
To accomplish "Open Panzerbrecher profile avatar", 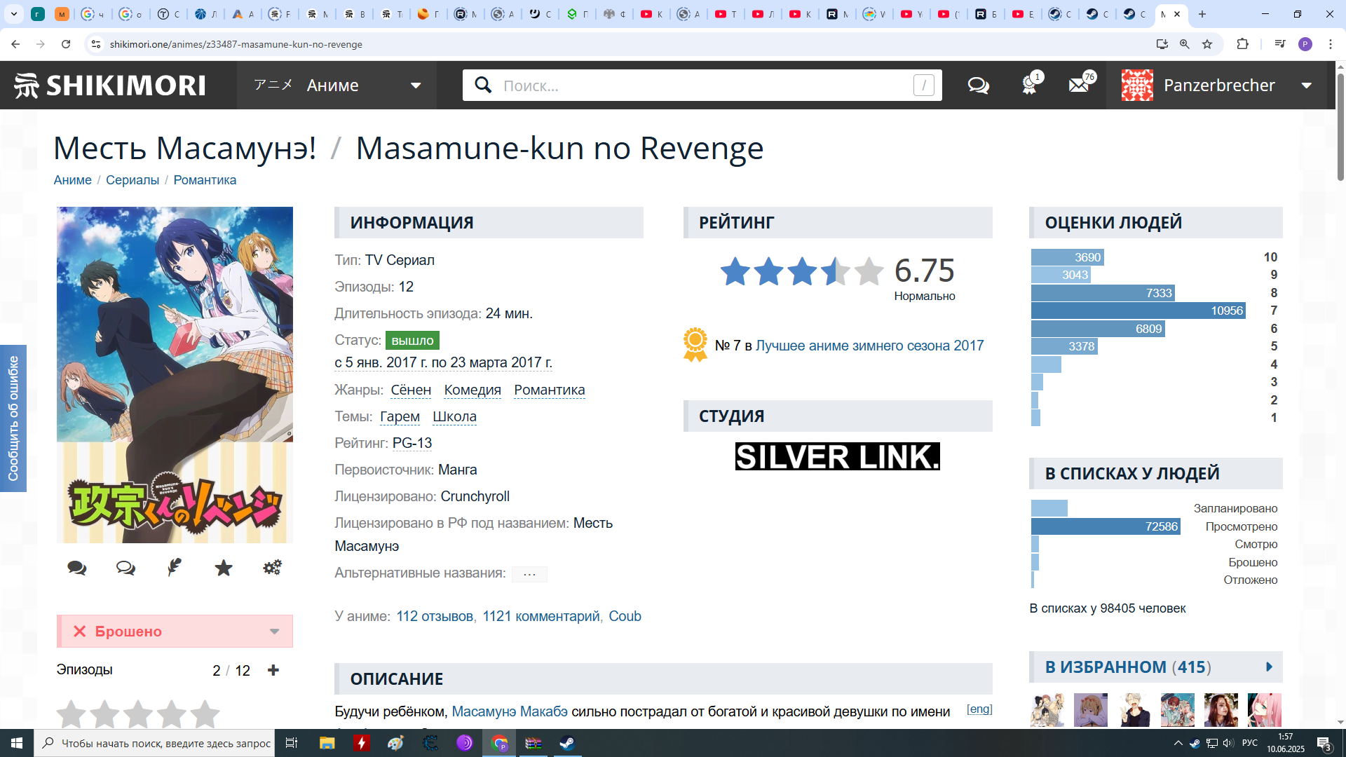I will tap(1137, 86).
